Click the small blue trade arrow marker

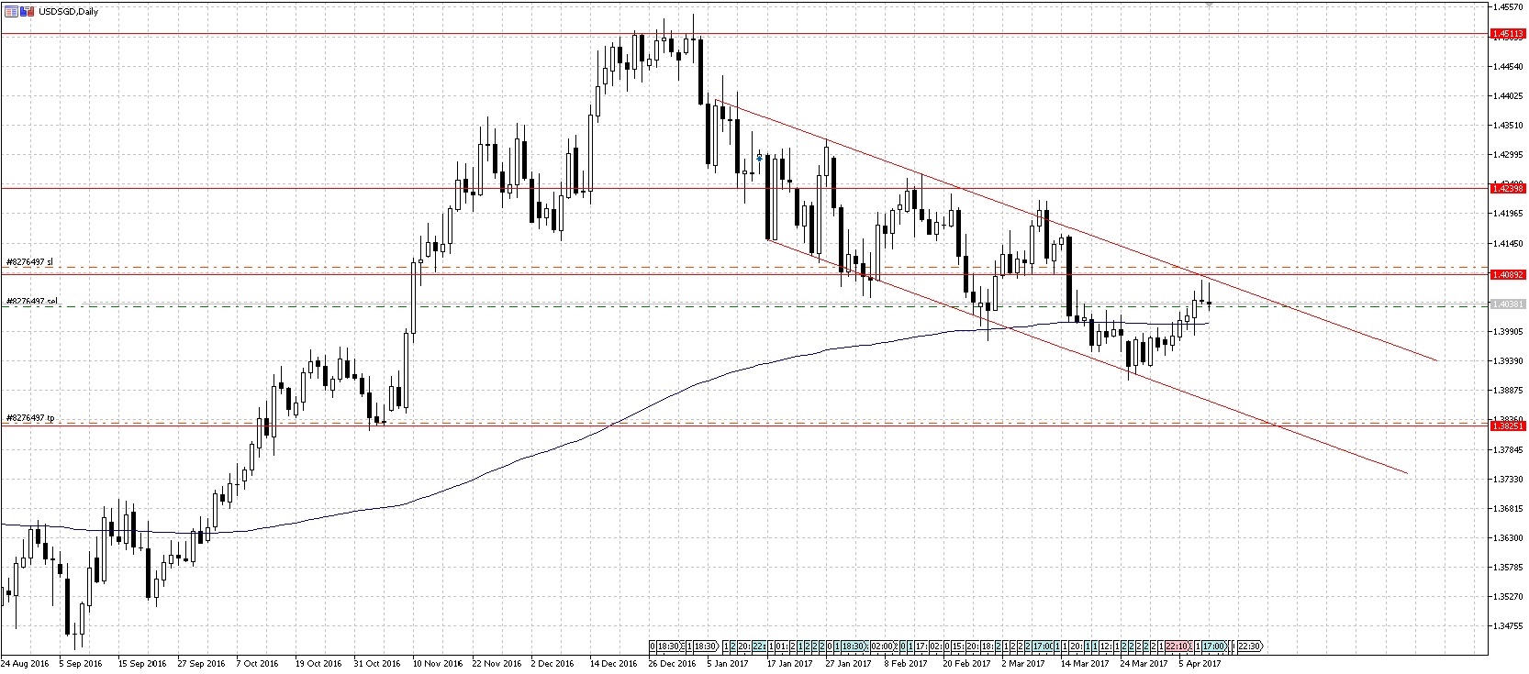pos(759,158)
